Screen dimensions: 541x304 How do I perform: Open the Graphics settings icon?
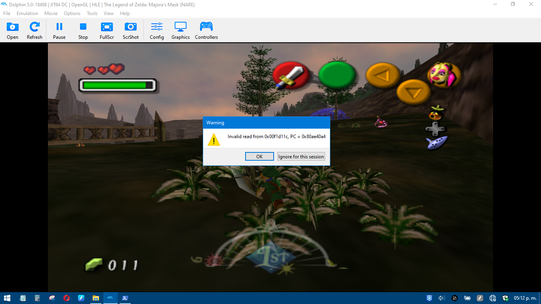pos(181,30)
